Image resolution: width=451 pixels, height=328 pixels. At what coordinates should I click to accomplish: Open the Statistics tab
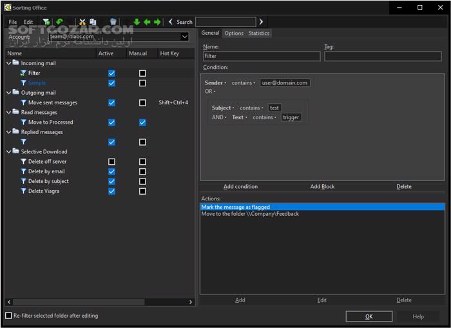click(x=259, y=33)
